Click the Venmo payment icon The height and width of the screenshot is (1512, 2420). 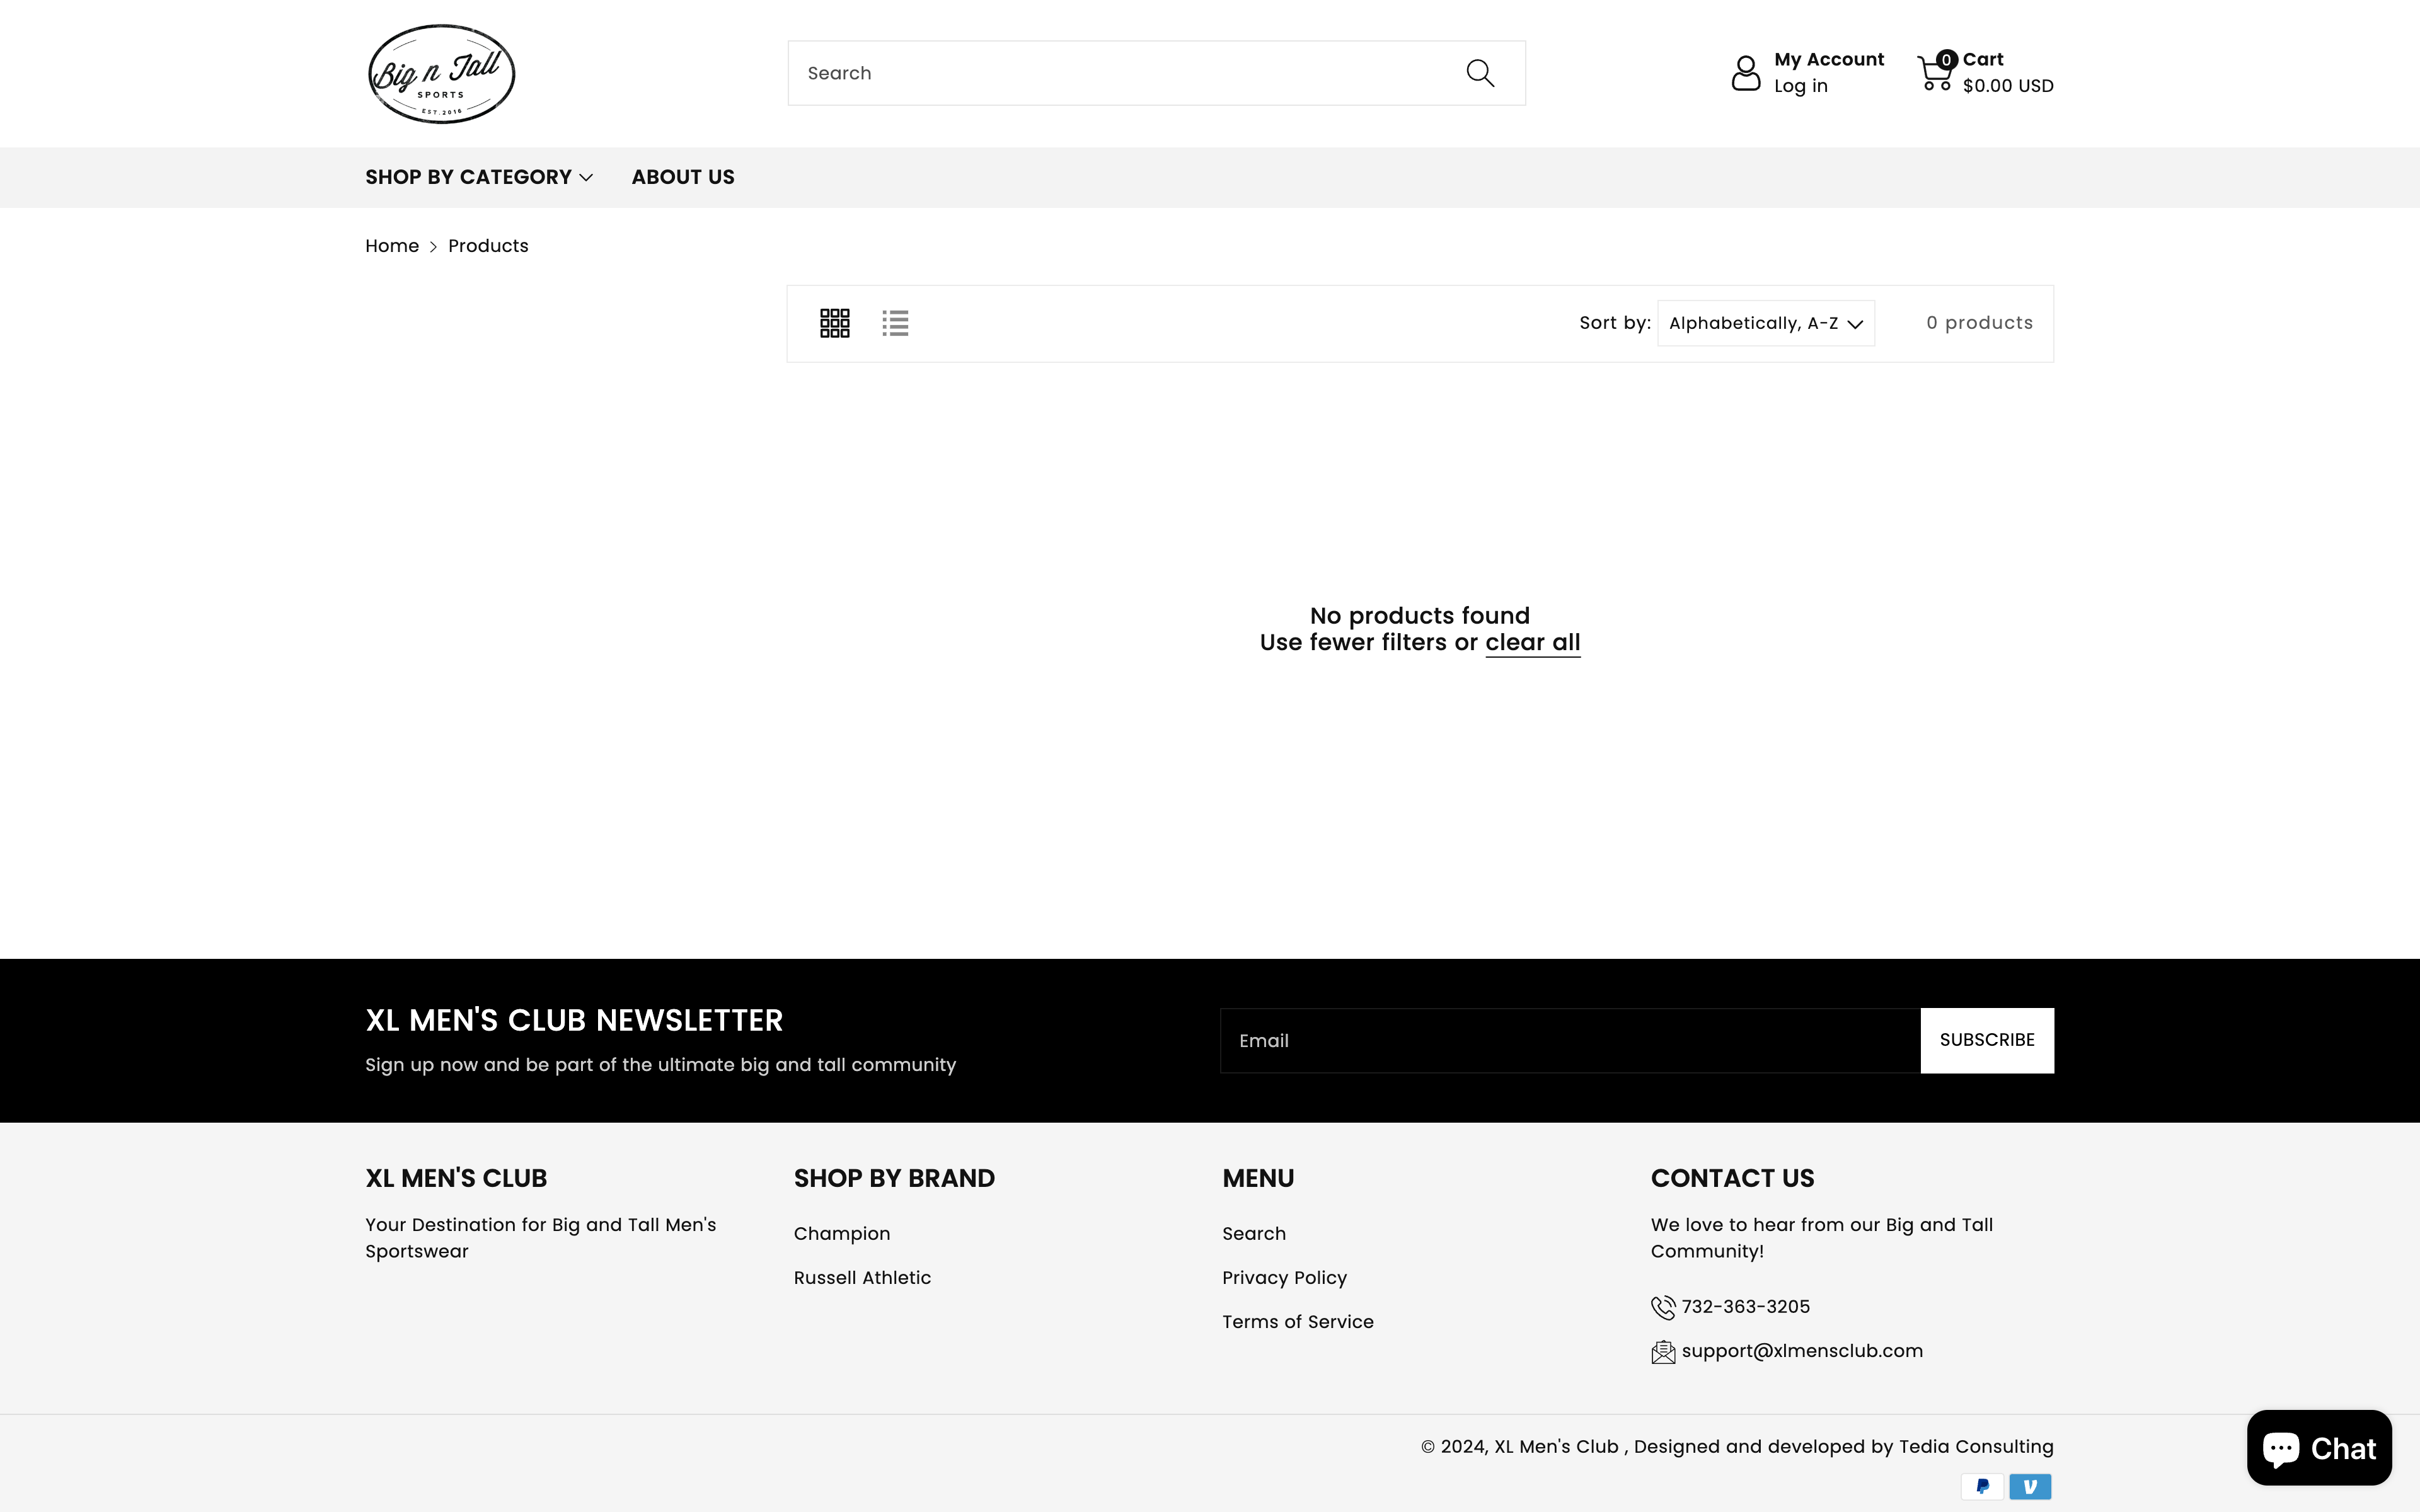(x=2031, y=1486)
